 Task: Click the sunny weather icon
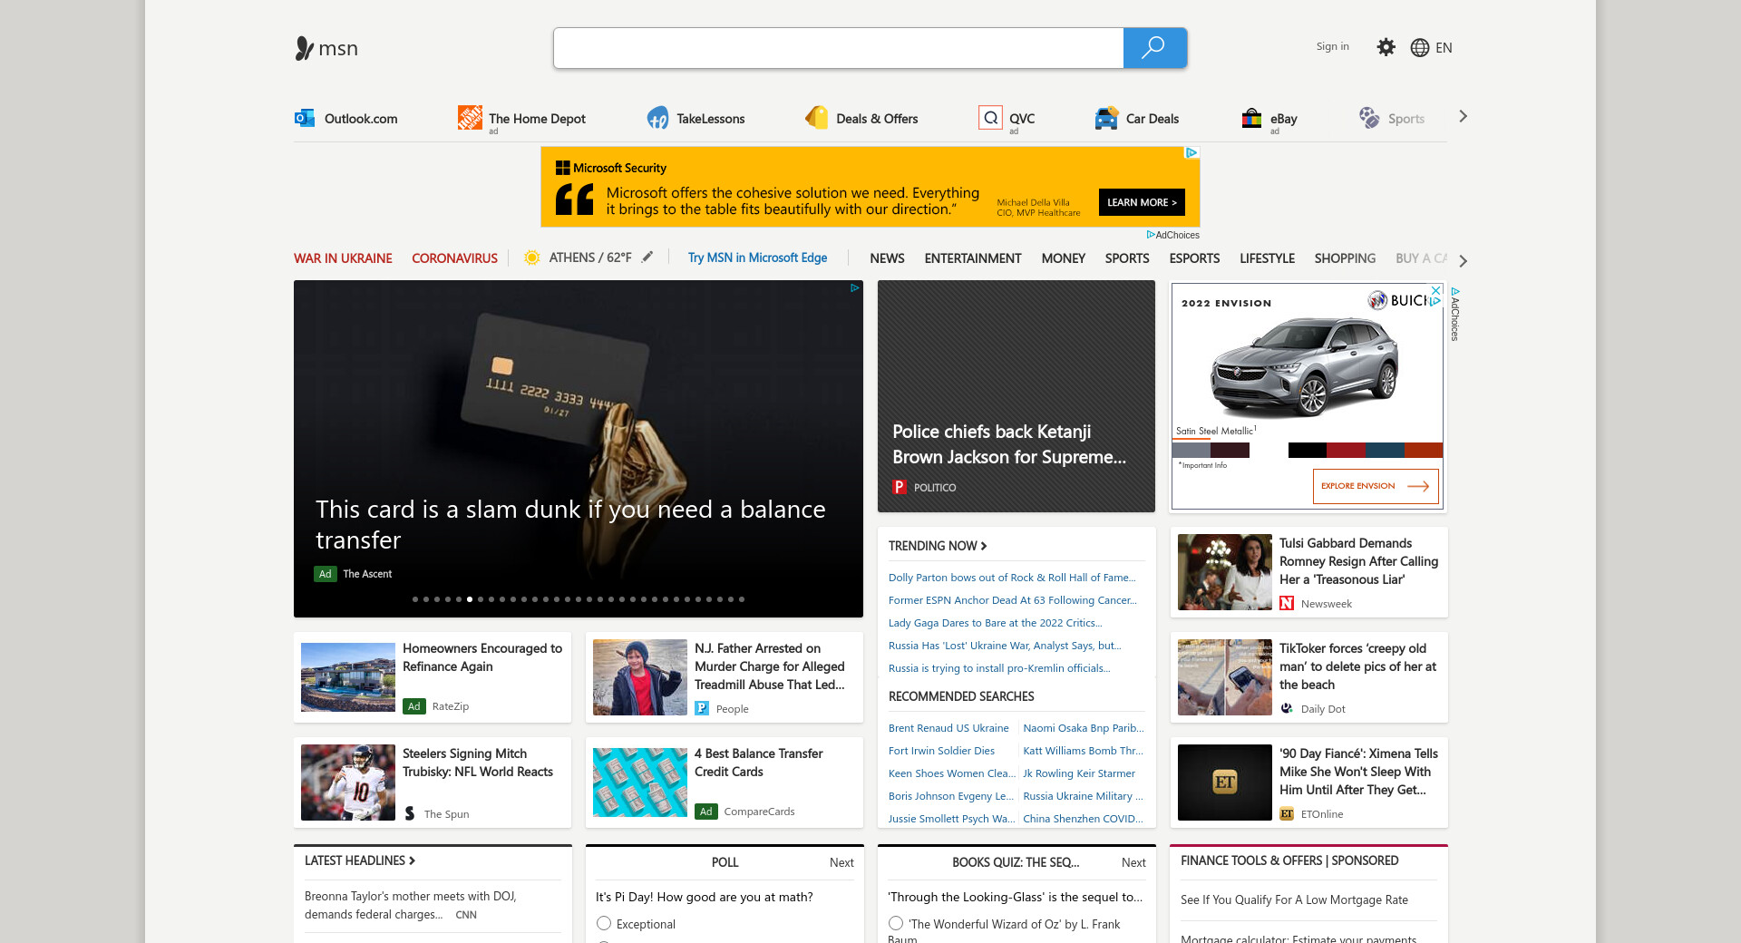532,258
